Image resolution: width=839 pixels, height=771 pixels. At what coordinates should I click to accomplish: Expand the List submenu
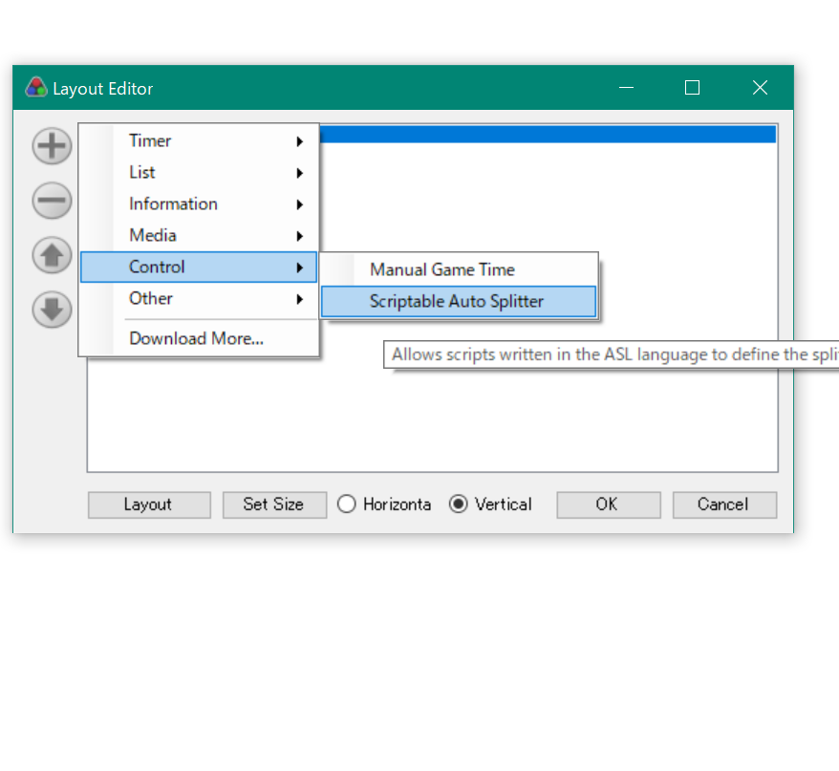(x=199, y=172)
